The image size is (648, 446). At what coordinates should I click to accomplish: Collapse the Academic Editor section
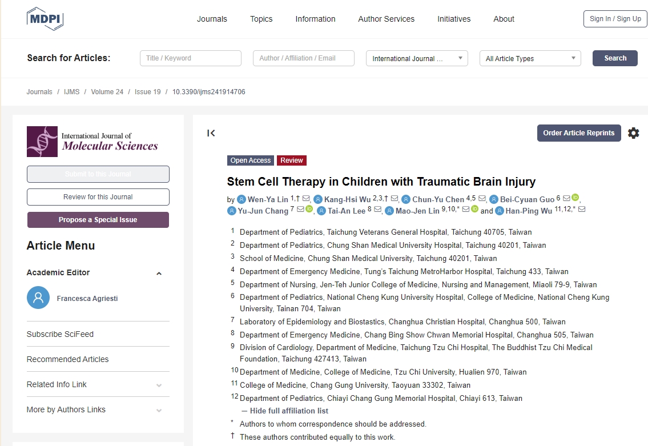pos(159,273)
